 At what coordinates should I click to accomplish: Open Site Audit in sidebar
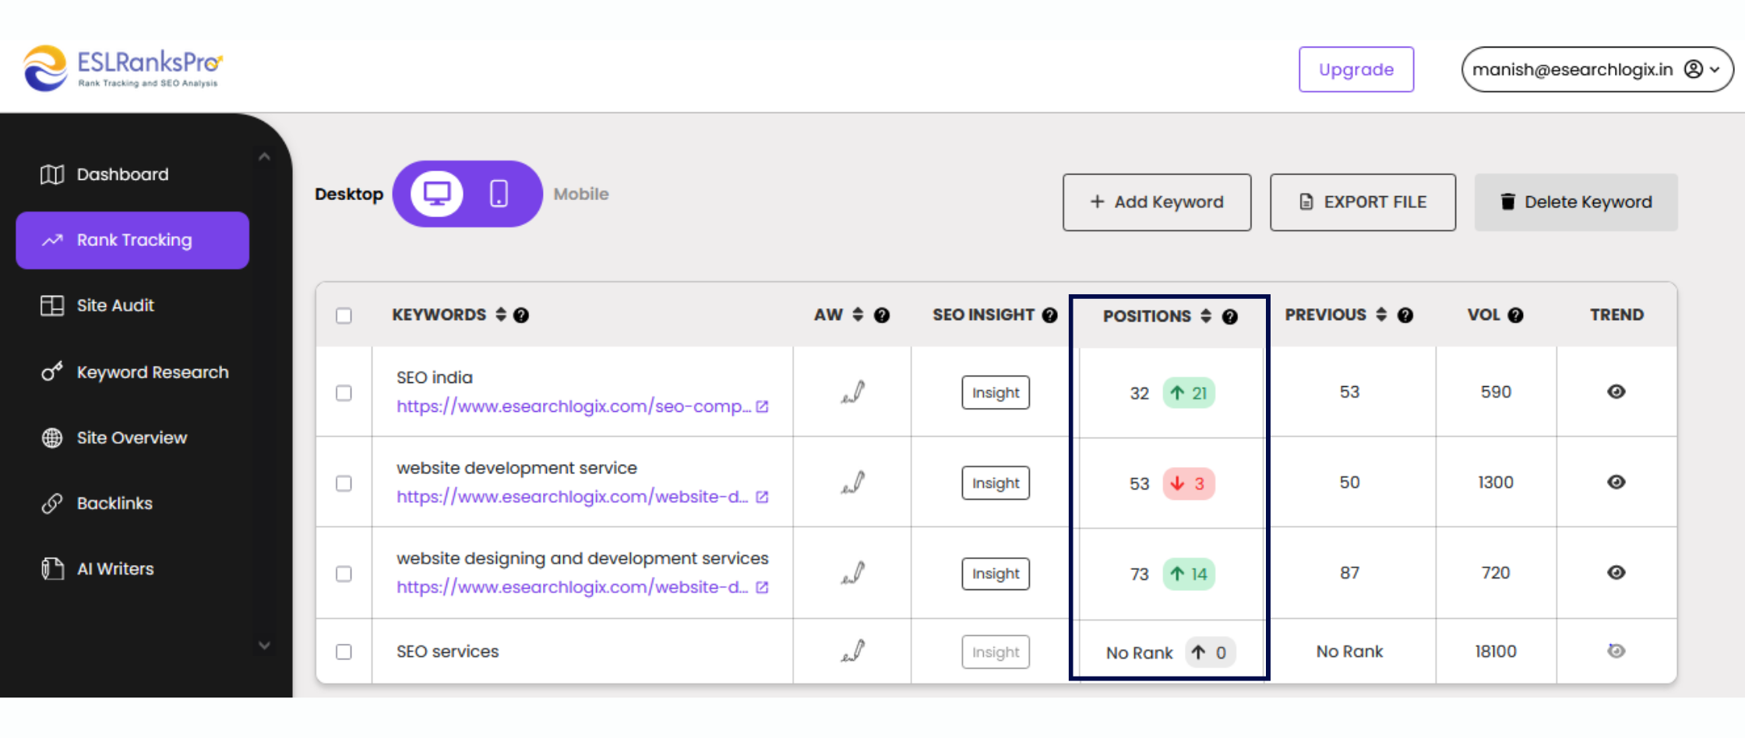pos(132,305)
